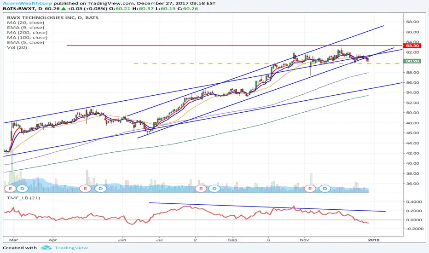429x253 pixels.
Task: Click the earliest earnings E marker near March
Action: pos(11,189)
